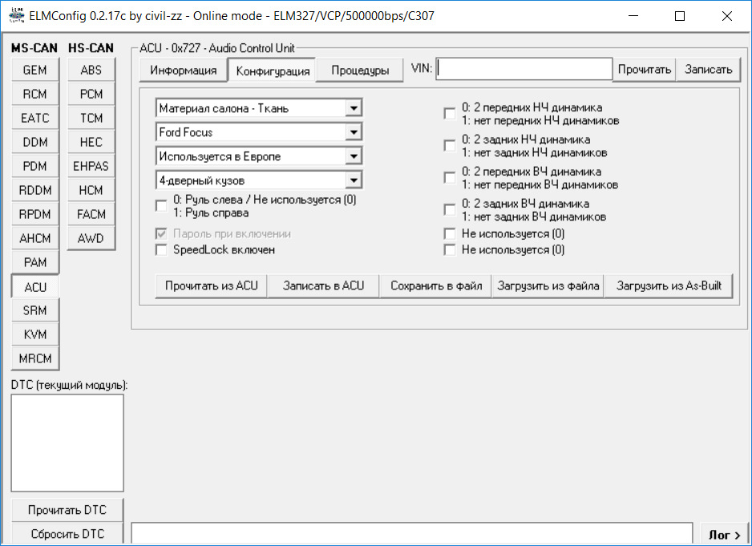Image resolution: width=752 pixels, height=546 pixels.
Task: Expand the Ford Focus model dropdown
Action: (259, 132)
